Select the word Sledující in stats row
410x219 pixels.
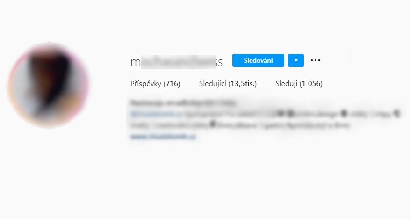pos(212,84)
